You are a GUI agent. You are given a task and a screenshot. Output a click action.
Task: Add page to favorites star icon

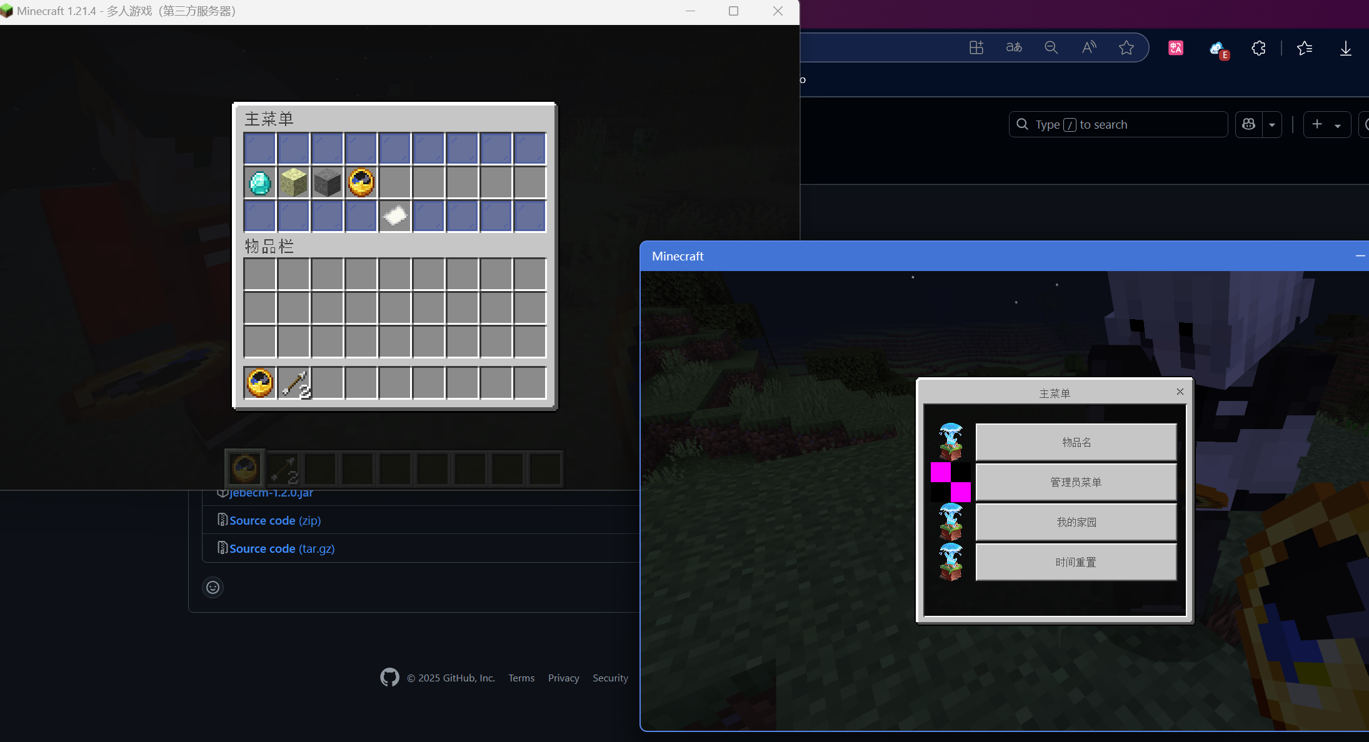click(x=1126, y=47)
